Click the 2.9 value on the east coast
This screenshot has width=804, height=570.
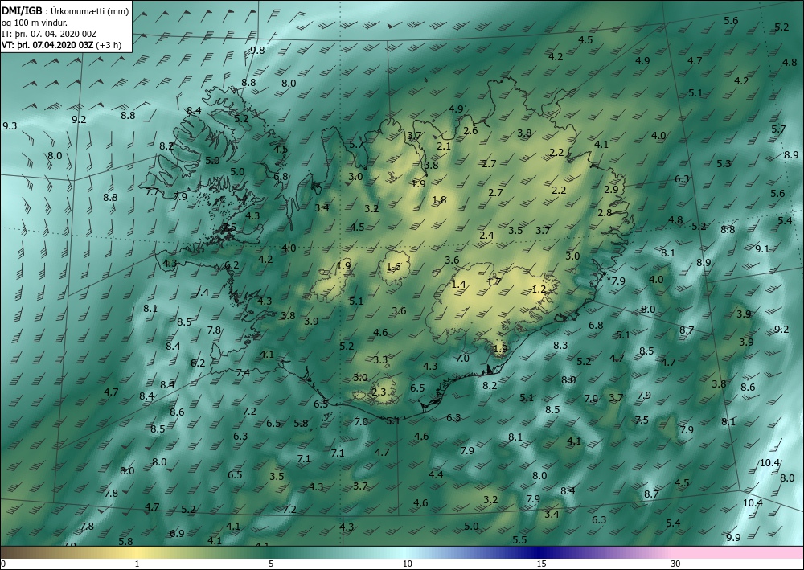[x=611, y=189]
